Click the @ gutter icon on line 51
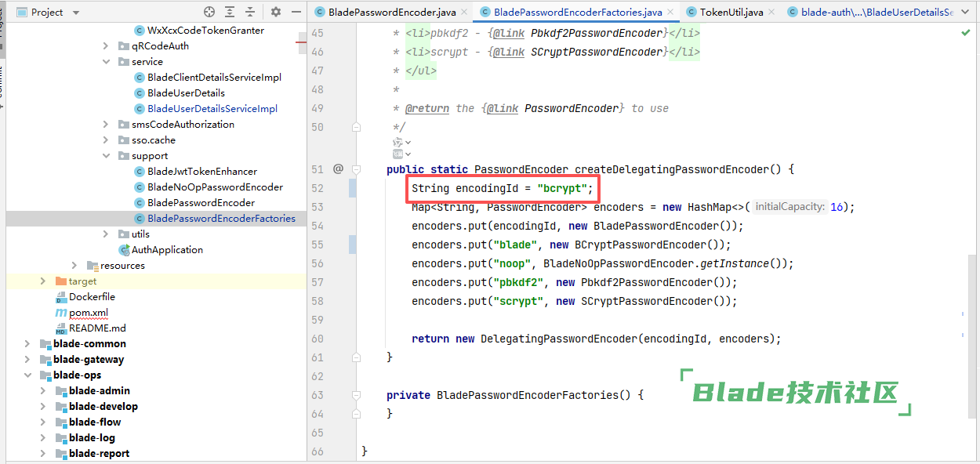The width and height of the screenshot is (980, 464). click(x=339, y=169)
